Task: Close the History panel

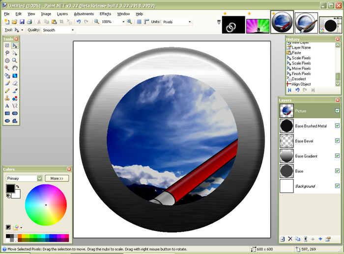Action: 338,39
